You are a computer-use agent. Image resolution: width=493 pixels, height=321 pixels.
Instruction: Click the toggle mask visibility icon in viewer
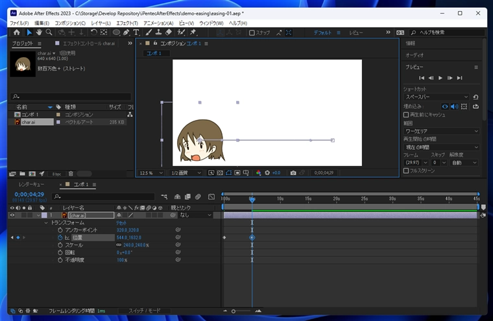pyautogui.click(x=228, y=172)
